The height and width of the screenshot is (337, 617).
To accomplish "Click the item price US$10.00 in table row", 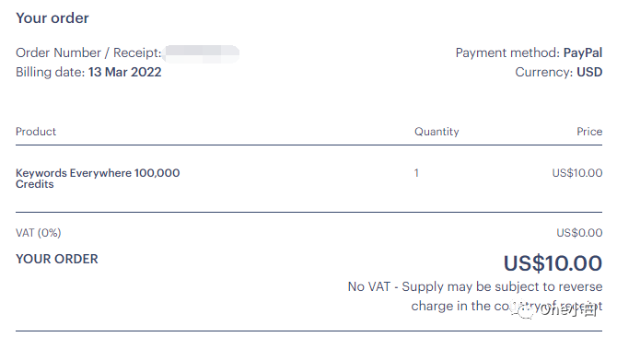I will click(577, 173).
